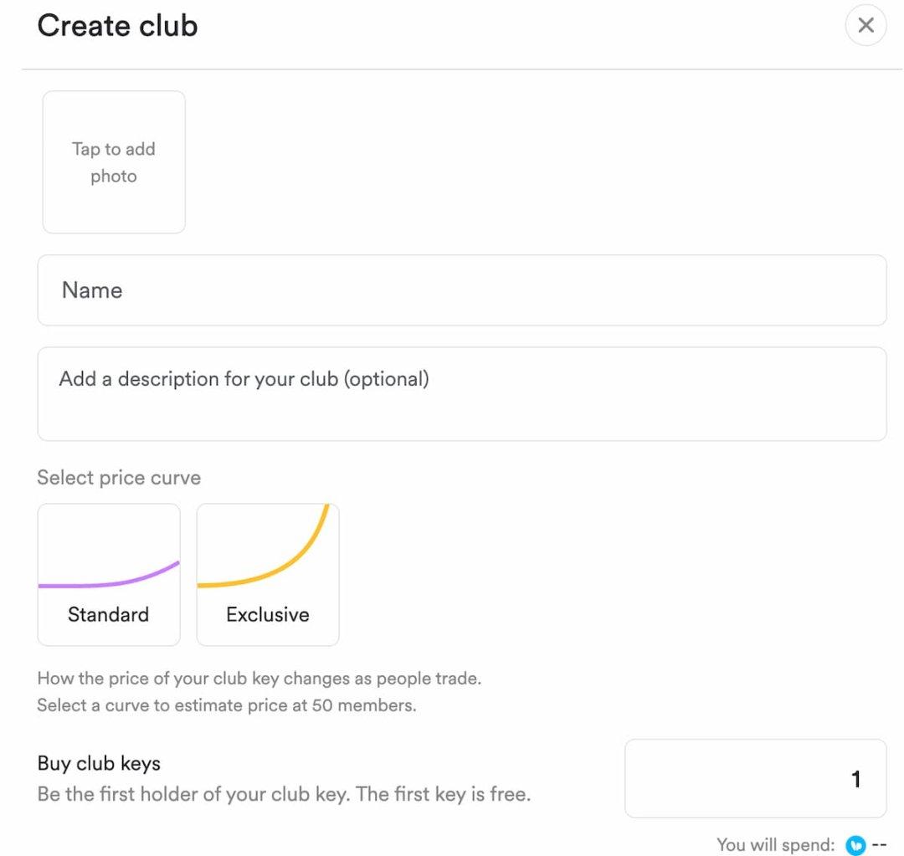The image size is (904, 856).
Task: Close the Create club dialog
Action: tap(865, 26)
